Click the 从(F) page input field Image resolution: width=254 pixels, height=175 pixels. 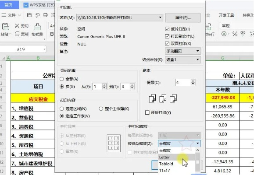97,87
